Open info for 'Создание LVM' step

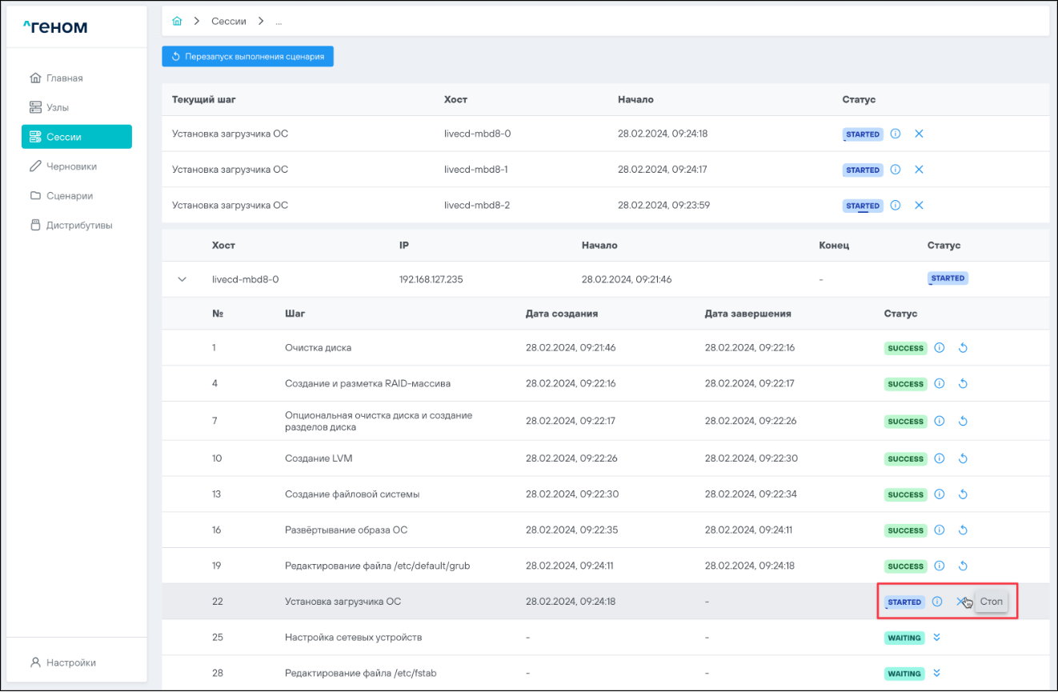[940, 458]
